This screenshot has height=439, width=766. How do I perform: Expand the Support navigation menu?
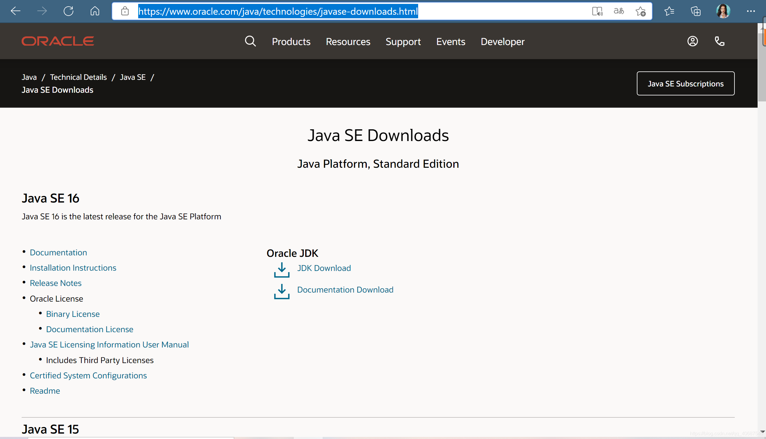[403, 42]
